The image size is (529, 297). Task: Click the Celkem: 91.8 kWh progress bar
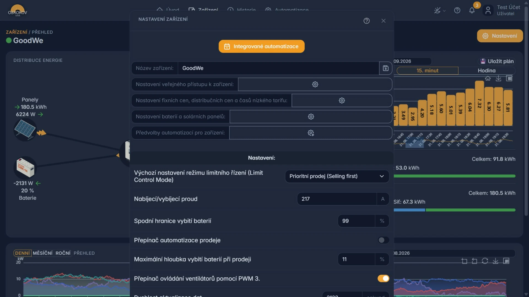pyautogui.click(x=454, y=176)
